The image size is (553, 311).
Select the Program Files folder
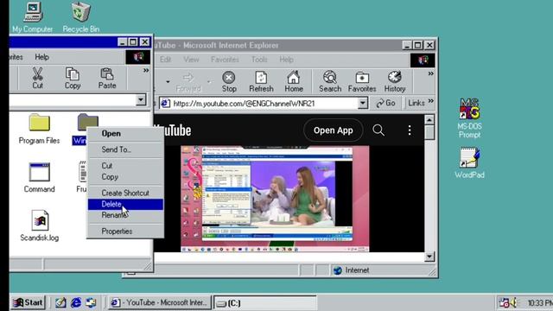point(39,129)
